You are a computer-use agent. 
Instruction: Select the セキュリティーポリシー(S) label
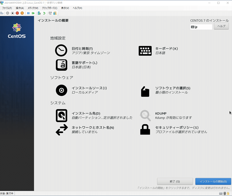click(177, 127)
